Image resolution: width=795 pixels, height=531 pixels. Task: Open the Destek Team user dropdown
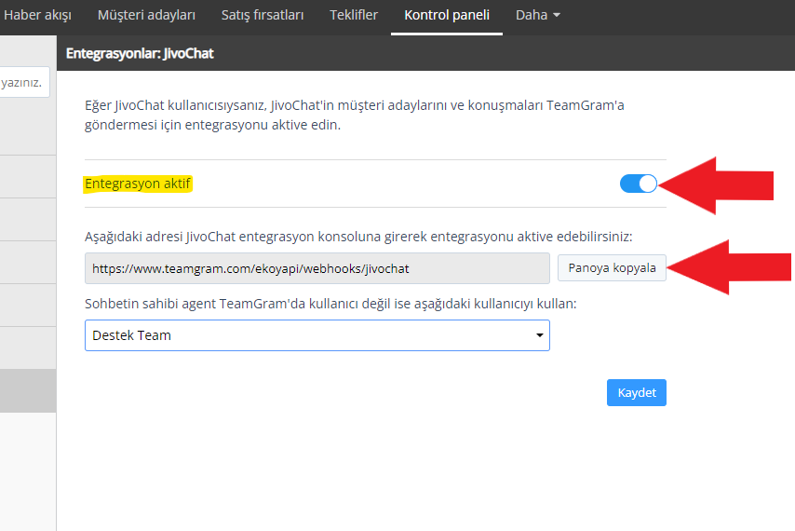point(317,335)
